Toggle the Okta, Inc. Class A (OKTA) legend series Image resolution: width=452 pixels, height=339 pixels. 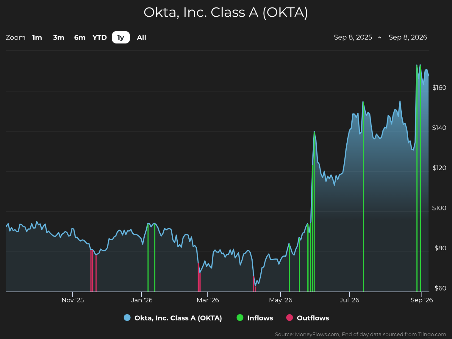click(173, 318)
